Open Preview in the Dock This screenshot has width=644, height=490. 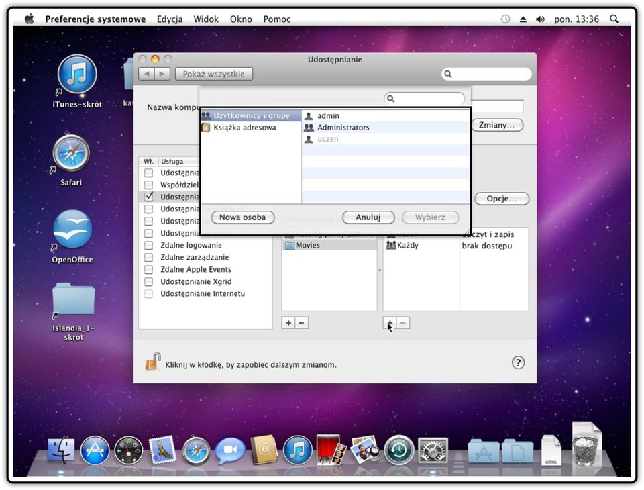365,450
